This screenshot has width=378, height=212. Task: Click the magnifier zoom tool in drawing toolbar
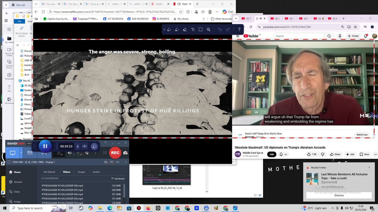point(209,30)
